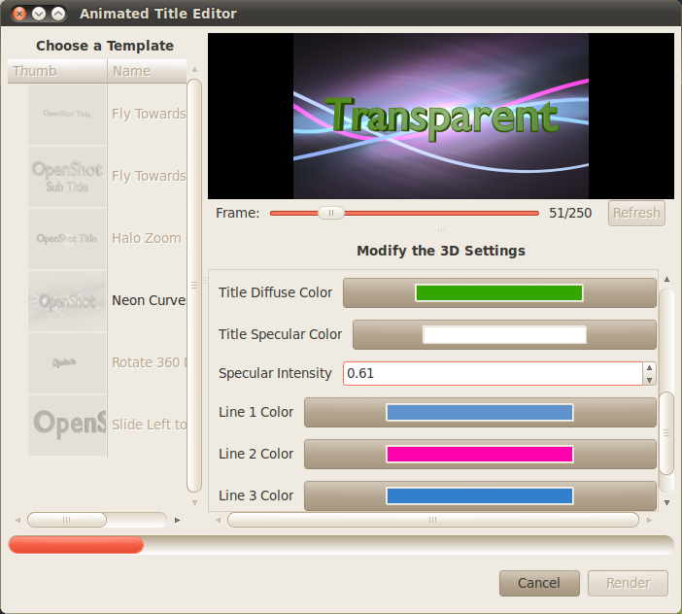Click the Thumb column header
This screenshot has height=614, width=682.
[x=57, y=71]
